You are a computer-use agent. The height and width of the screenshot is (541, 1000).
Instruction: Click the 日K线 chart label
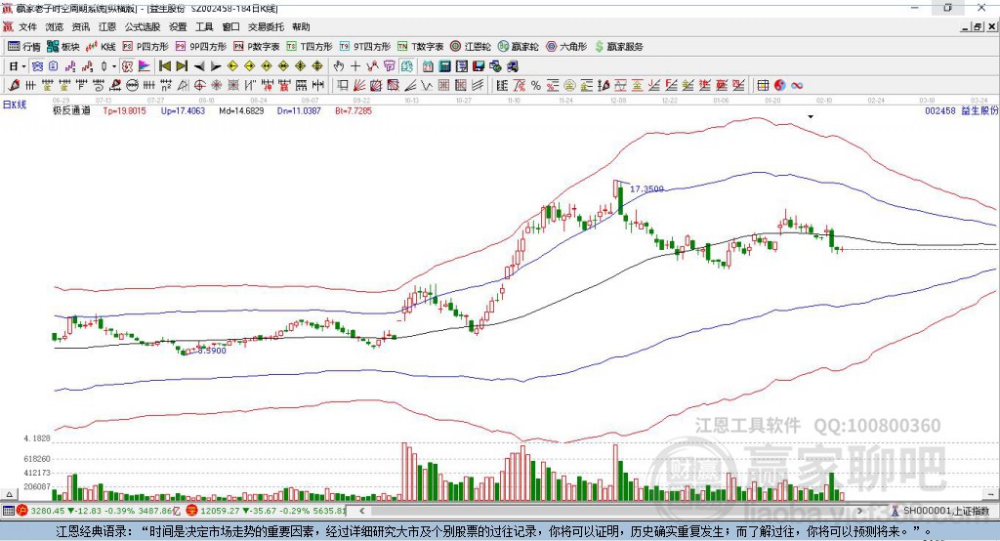point(15,104)
